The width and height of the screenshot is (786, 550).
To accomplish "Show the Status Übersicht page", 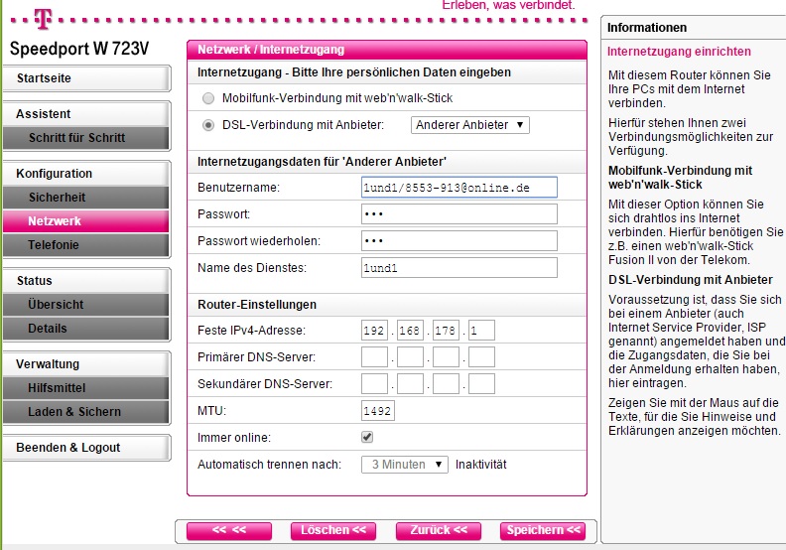I will point(76,305).
